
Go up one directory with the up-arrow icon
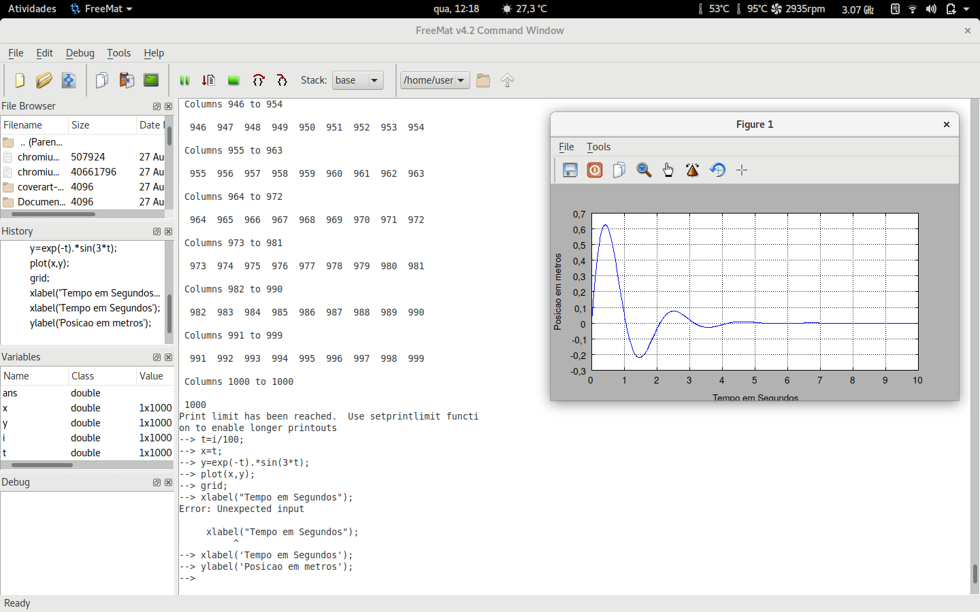pos(507,80)
